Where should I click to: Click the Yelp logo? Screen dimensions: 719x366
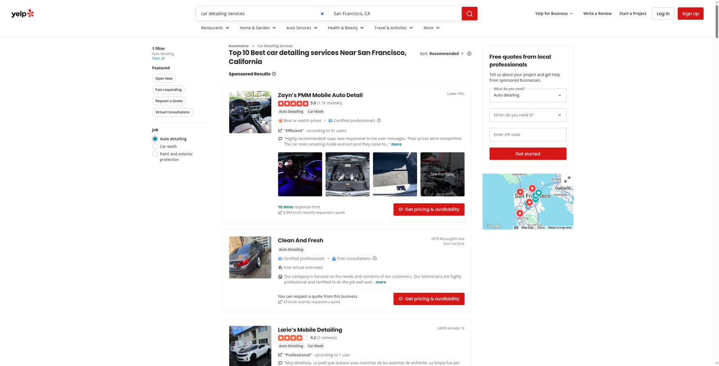click(x=22, y=13)
